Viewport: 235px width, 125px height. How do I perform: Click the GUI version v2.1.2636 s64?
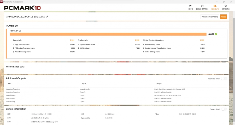click(x=110, y=114)
